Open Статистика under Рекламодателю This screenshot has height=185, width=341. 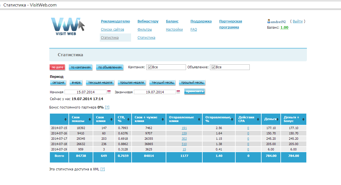pos(110,38)
